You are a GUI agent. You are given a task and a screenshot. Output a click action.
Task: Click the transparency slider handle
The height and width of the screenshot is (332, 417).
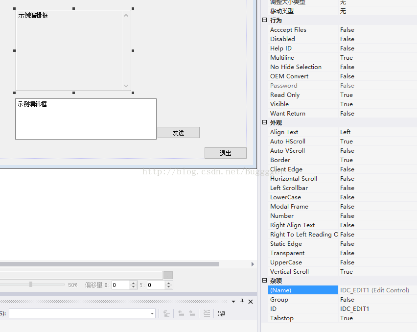31,285
